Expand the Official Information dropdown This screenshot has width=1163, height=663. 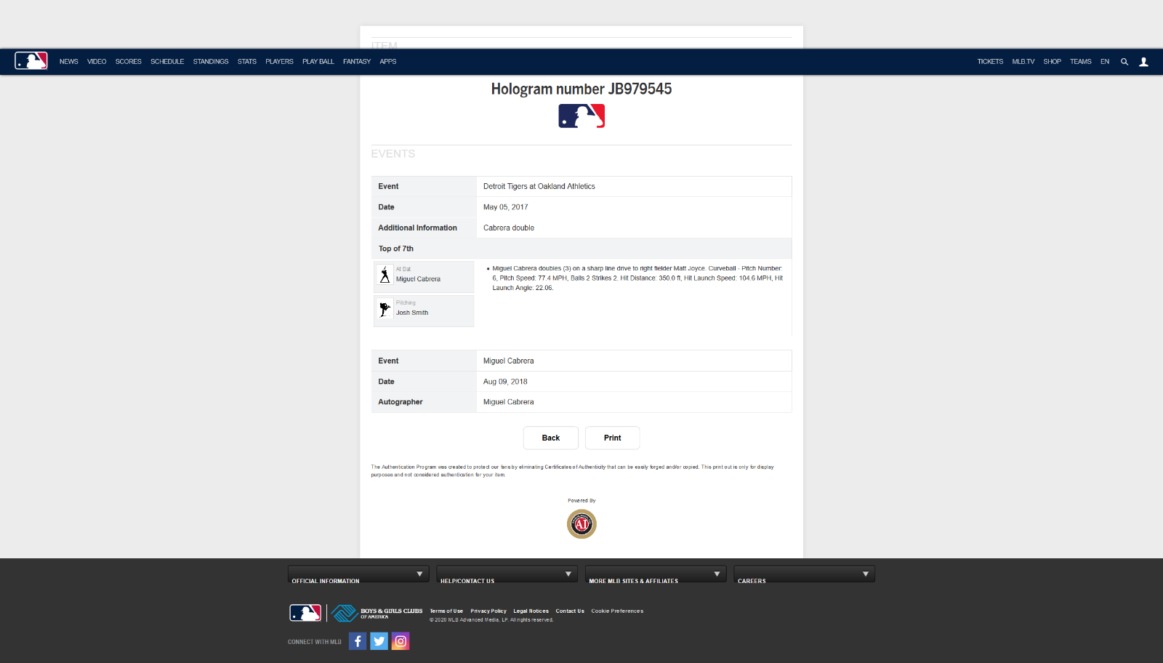pyautogui.click(x=358, y=574)
